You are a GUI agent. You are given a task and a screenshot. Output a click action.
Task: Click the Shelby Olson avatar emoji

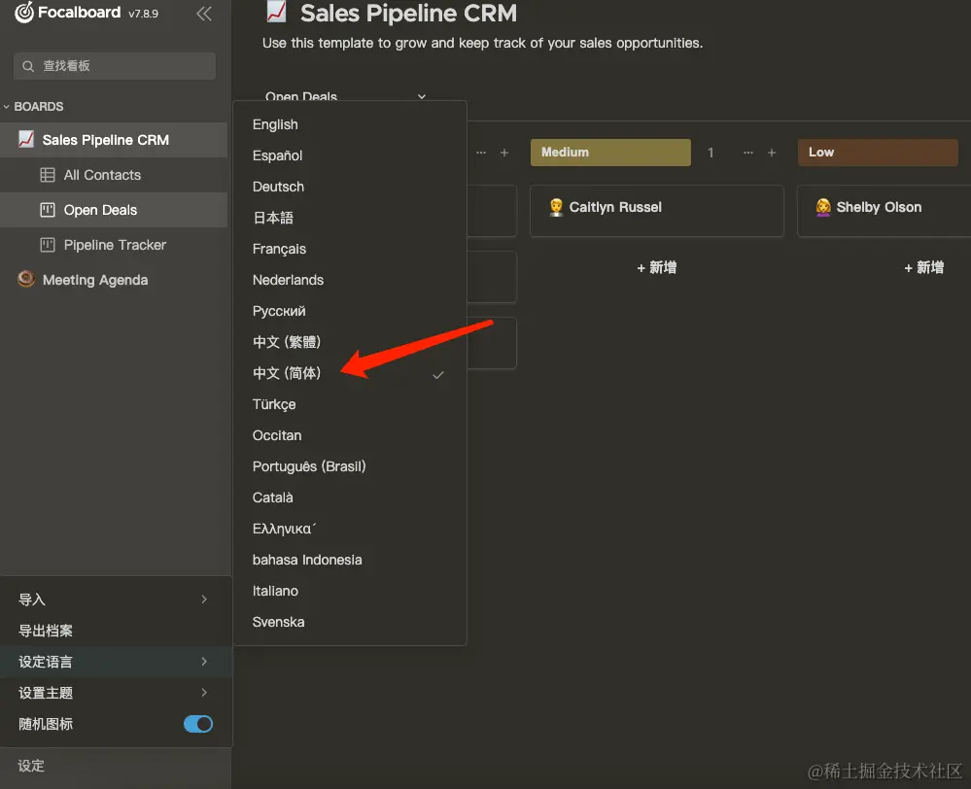tap(823, 207)
